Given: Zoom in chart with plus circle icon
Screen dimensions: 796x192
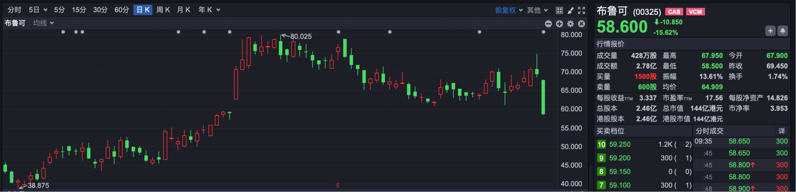Looking at the screenshot, I should (x=559, y=24).
